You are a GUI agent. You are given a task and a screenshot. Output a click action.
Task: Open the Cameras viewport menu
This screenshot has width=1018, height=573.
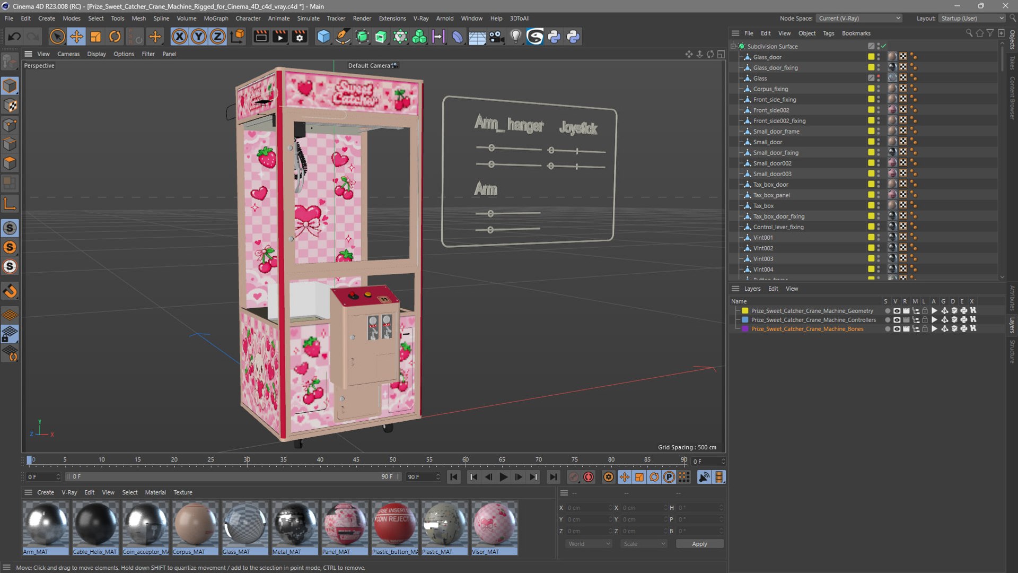tap(68, 54)
